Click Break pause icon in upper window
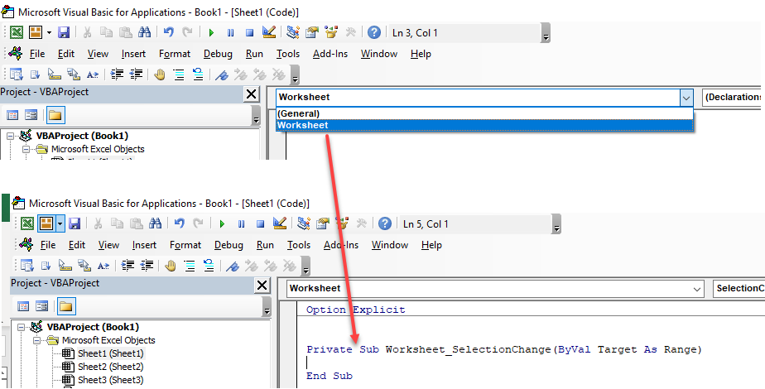765x389 pixels. [230, 32]
